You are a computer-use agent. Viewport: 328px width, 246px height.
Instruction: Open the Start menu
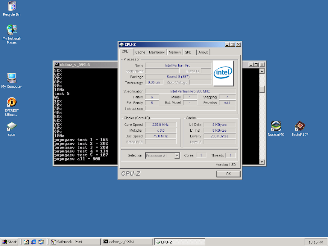click(x=10, y=242)
